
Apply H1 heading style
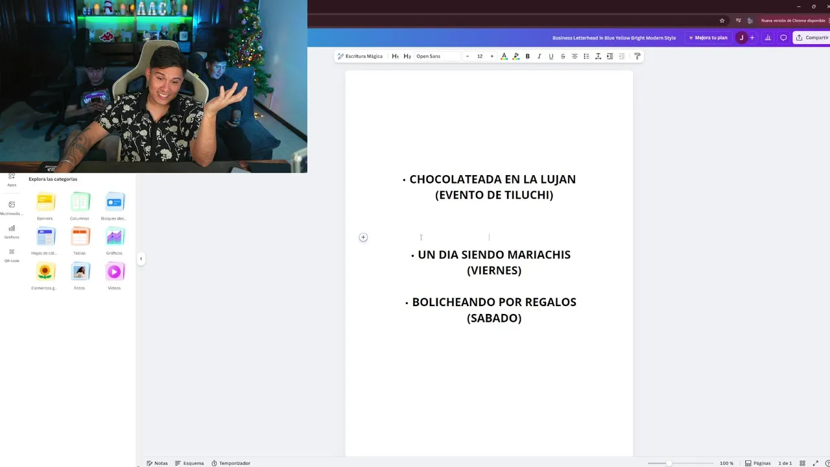coord(395,56)
